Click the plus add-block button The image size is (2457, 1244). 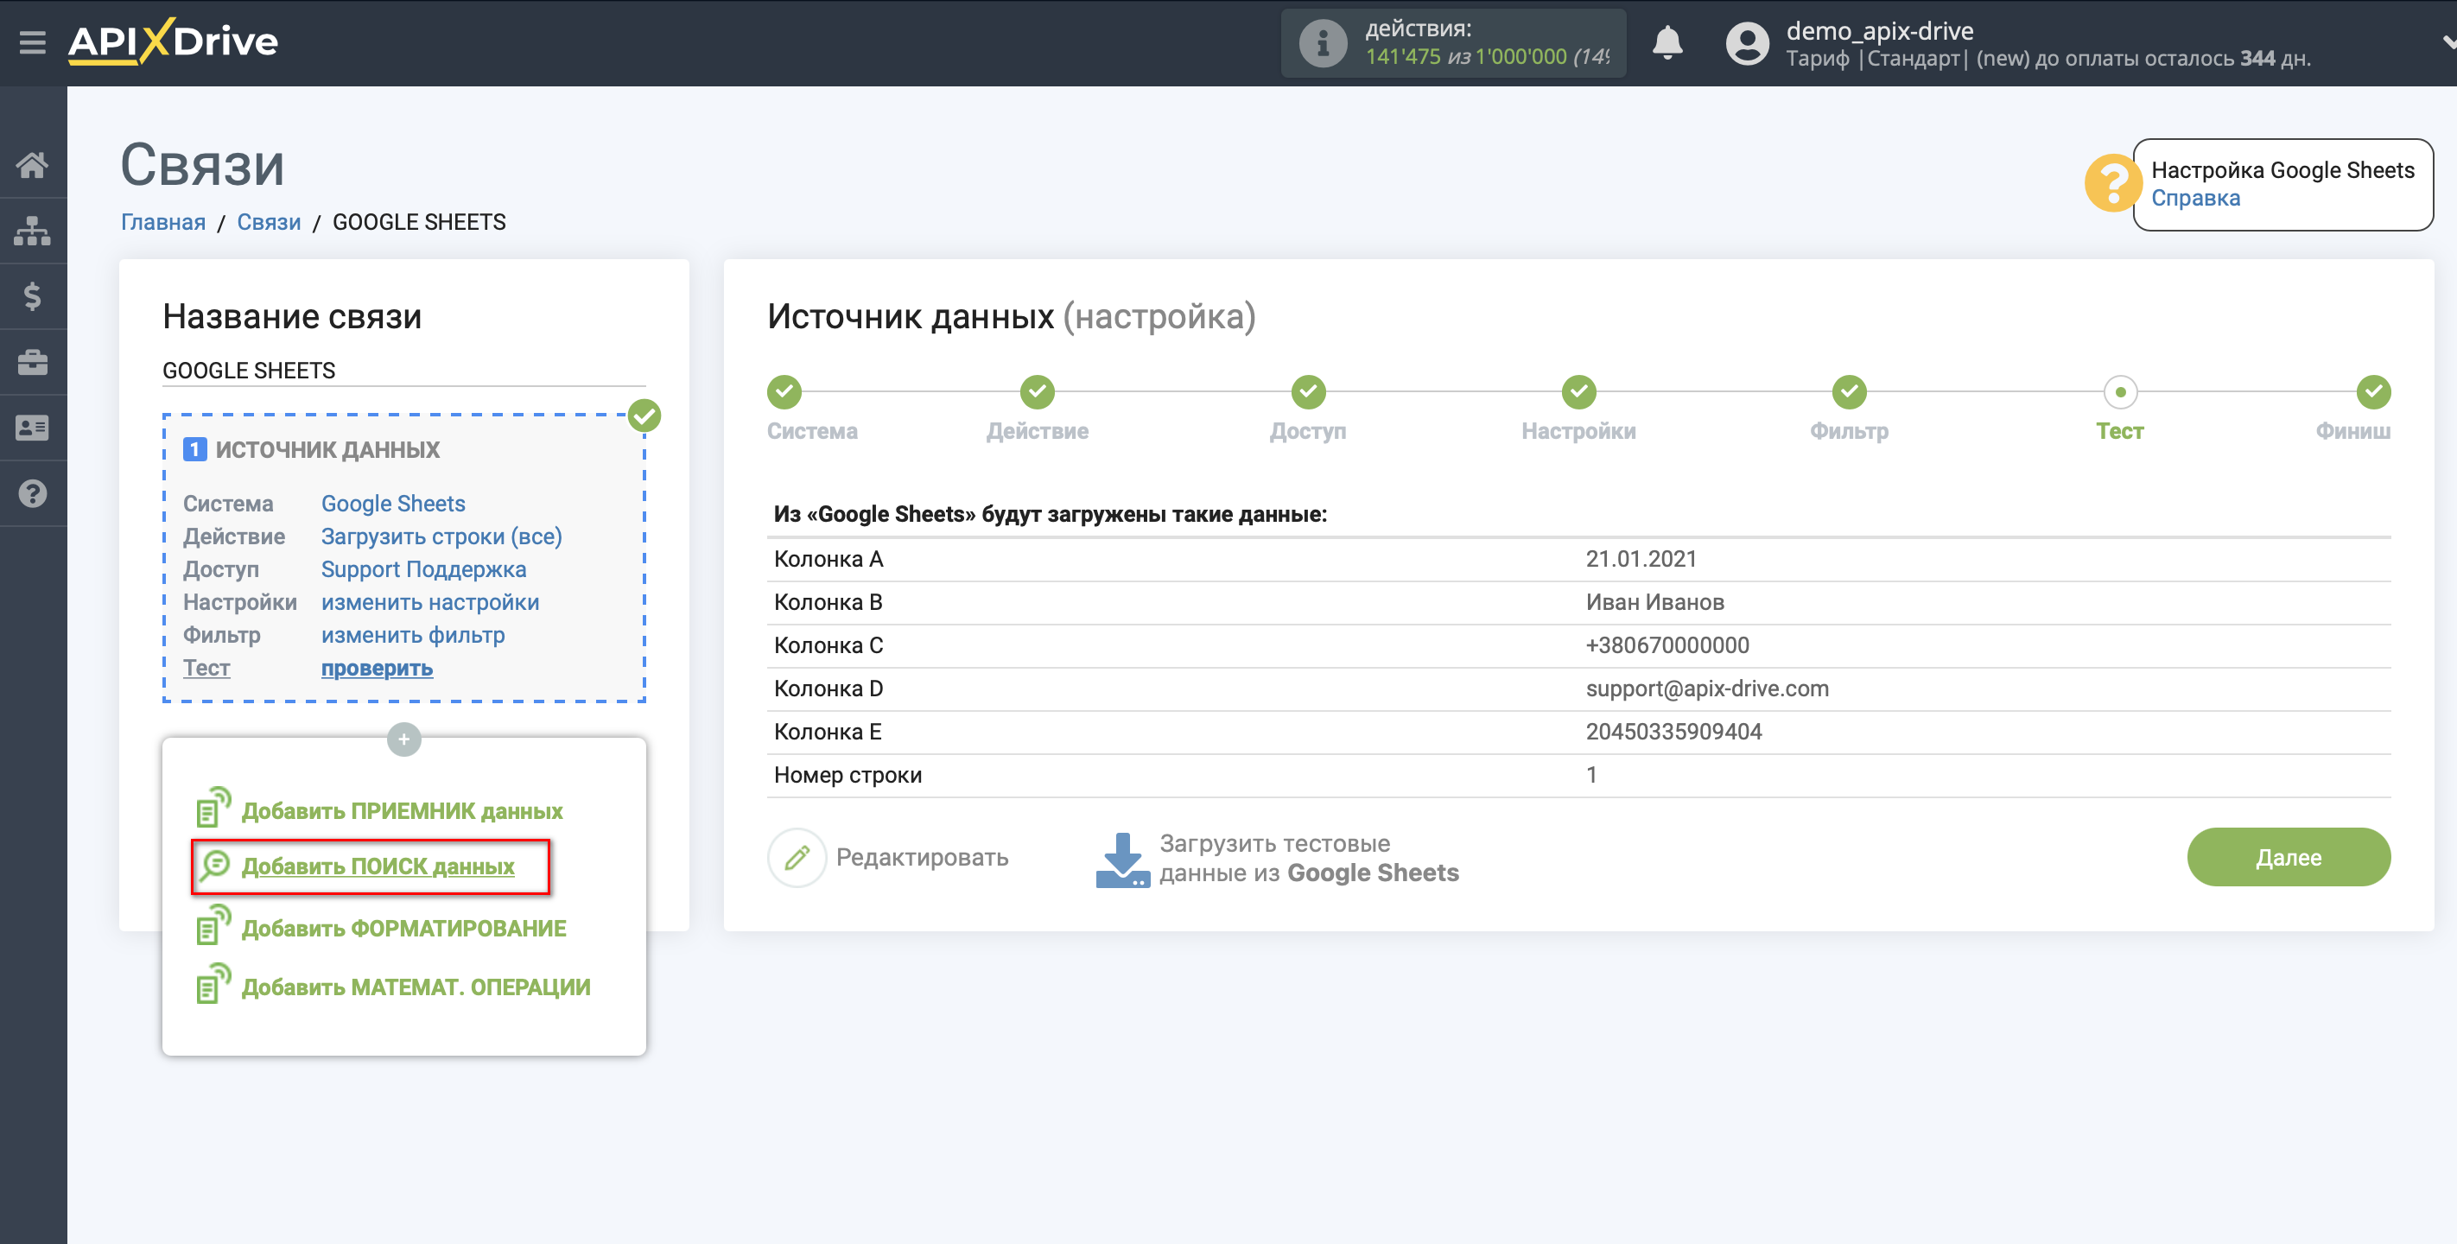[x=404, y=739]
